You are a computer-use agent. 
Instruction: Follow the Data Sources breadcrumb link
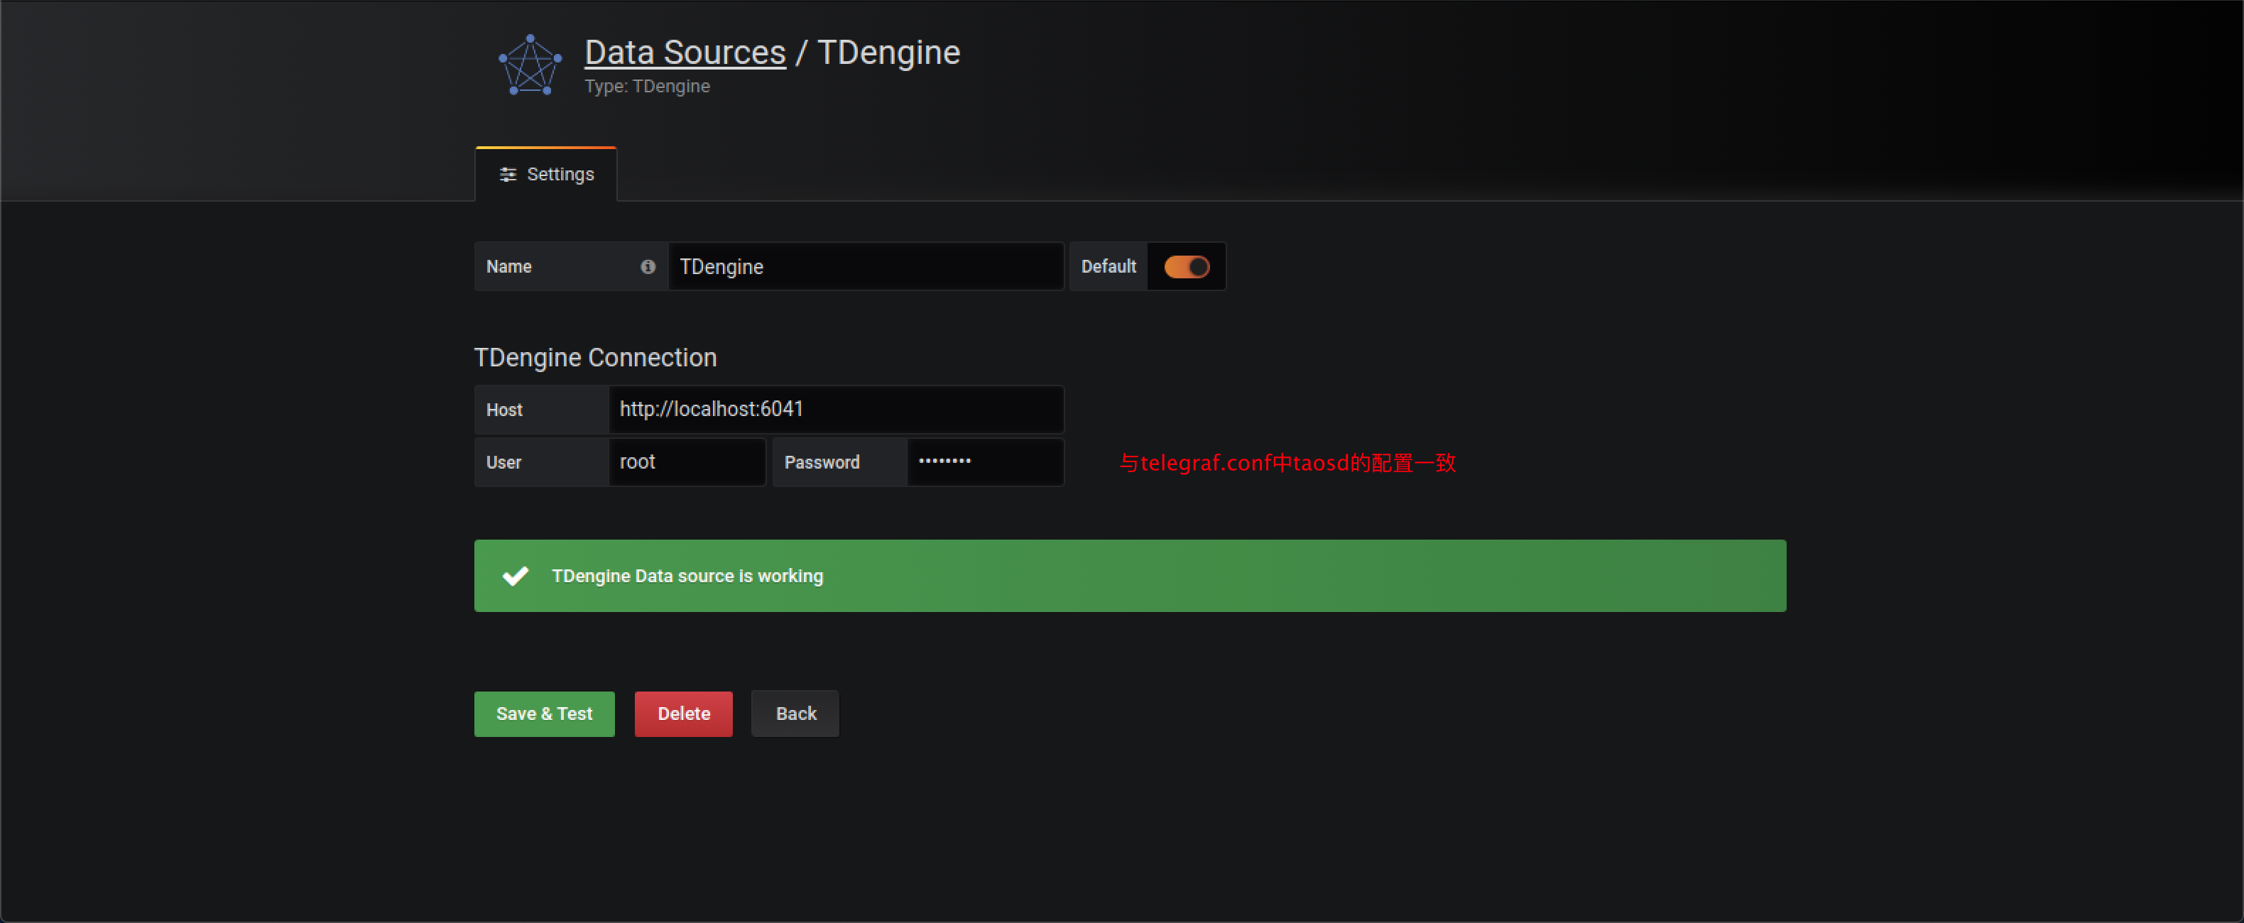(685, 53)
